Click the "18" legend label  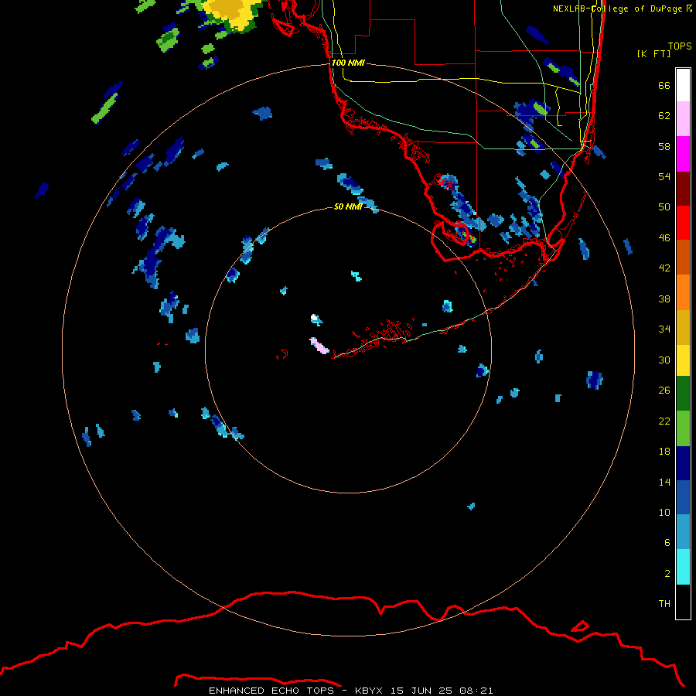pyautogui.click(x=664, y=452)
